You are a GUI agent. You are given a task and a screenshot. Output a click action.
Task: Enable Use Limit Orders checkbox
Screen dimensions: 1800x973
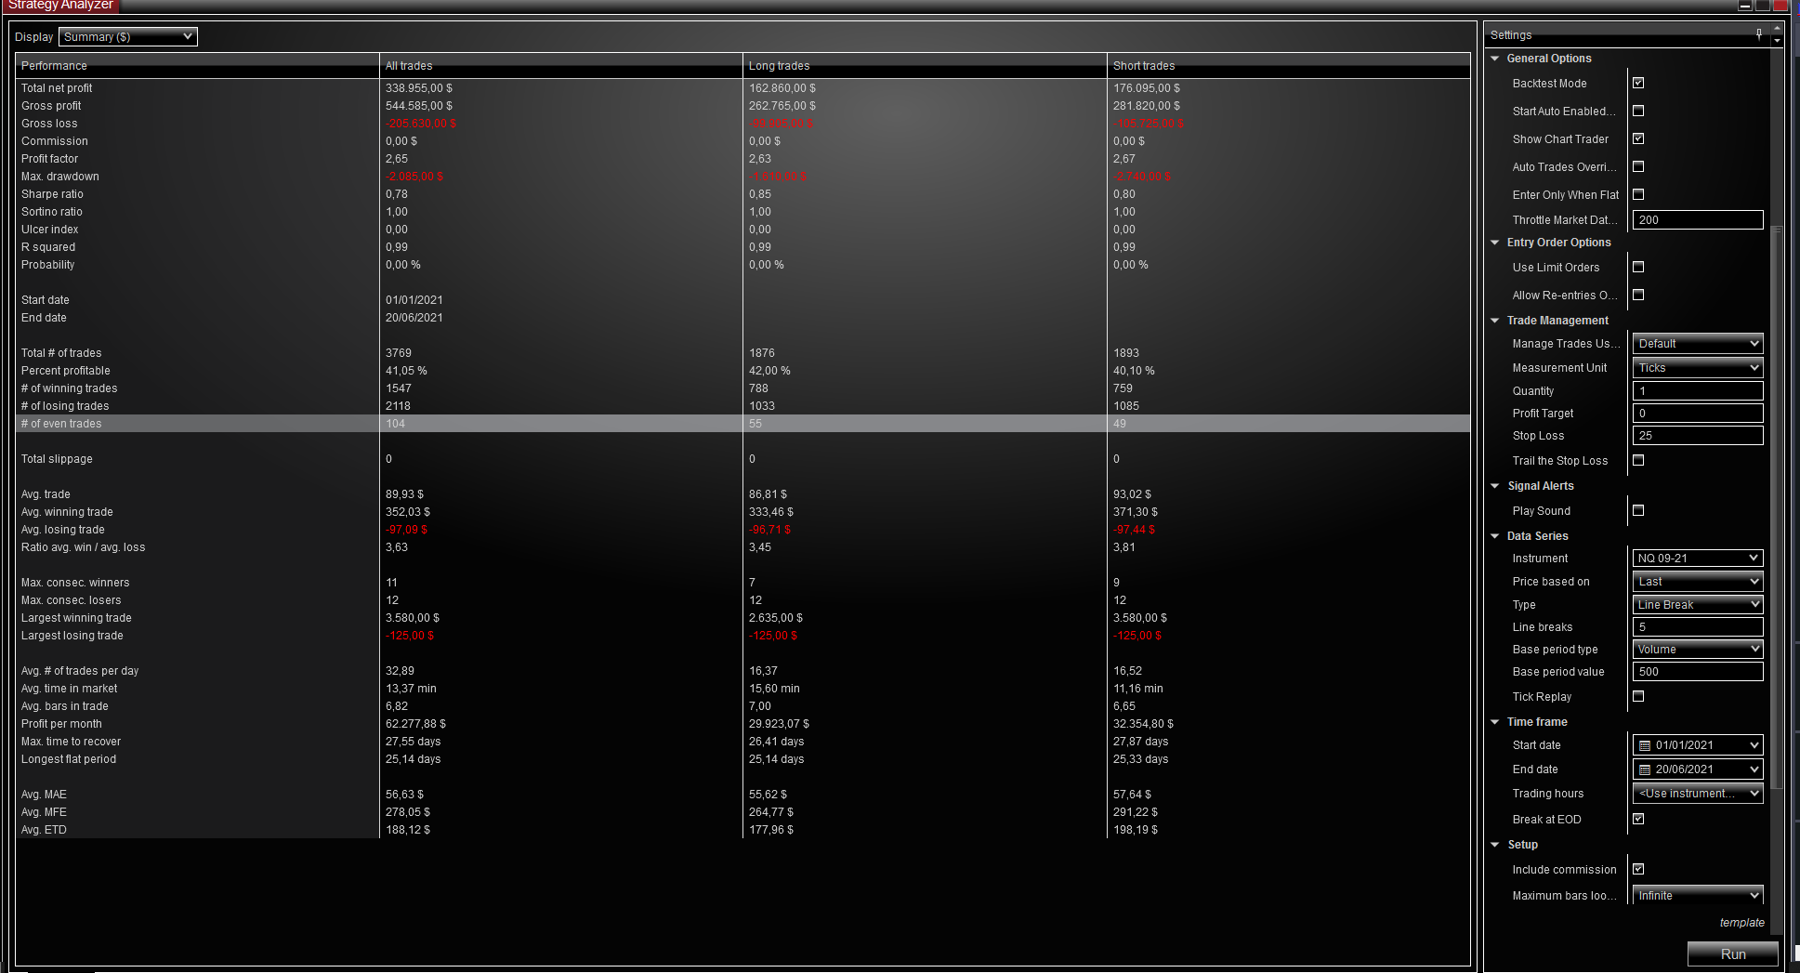coord(1638,267)
